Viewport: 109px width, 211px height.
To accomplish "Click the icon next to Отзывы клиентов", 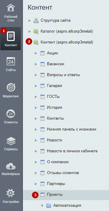I will [42, 173].
